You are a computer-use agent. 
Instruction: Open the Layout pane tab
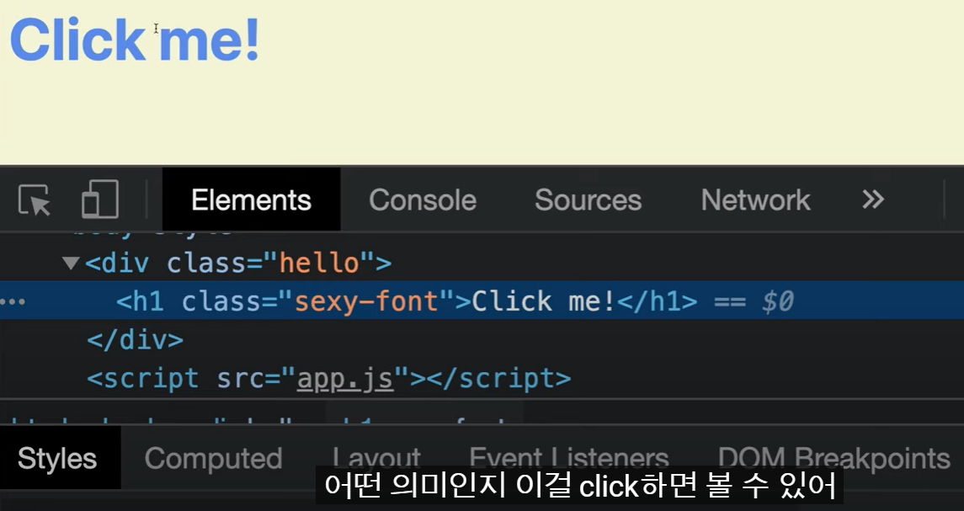[x=376, y=459]
